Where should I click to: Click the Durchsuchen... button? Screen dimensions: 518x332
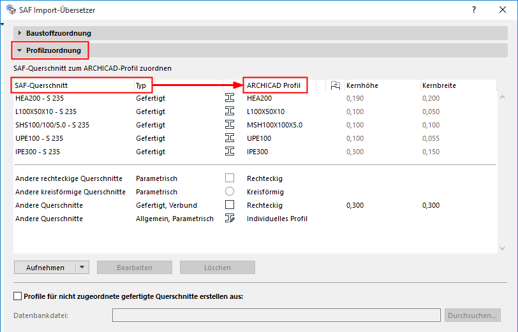coord(473,315)
